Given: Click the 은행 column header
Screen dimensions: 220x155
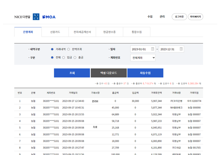Looking at the screenshot, I should click(33, 93).
